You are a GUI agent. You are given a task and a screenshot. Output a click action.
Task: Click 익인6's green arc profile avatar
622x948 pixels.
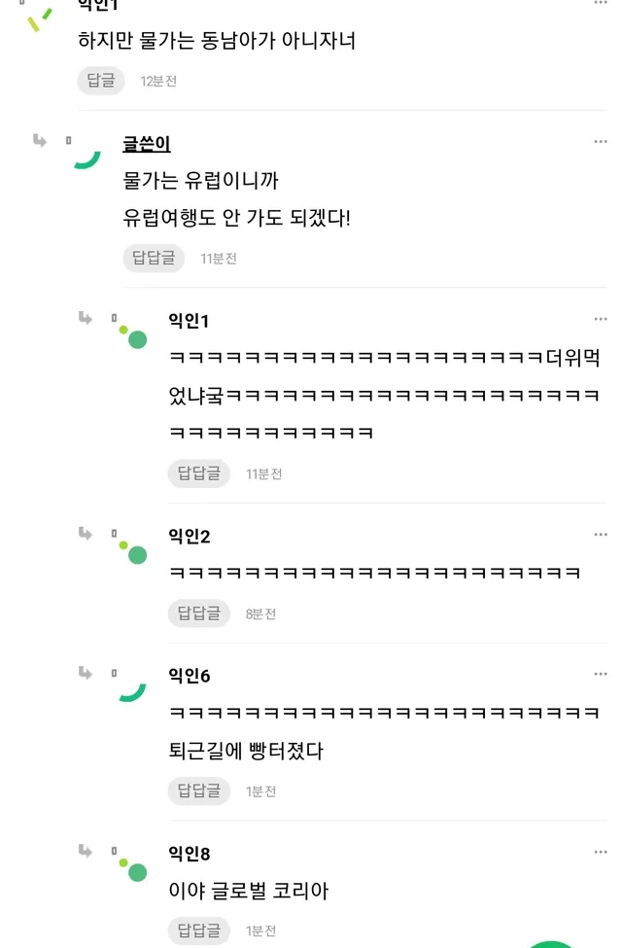(x=132, y=690)
